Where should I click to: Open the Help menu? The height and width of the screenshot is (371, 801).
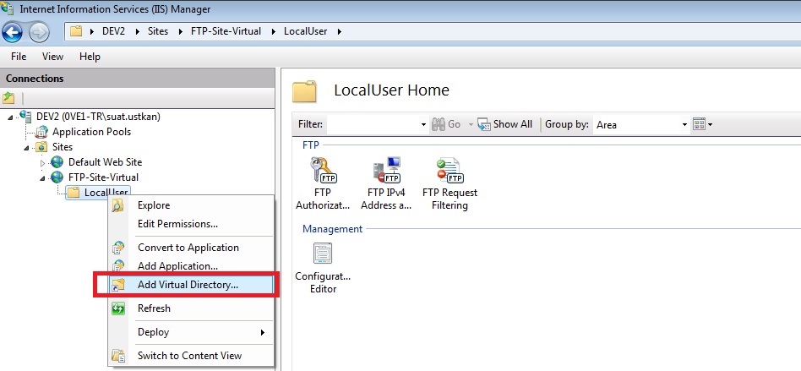coord(90,57)
